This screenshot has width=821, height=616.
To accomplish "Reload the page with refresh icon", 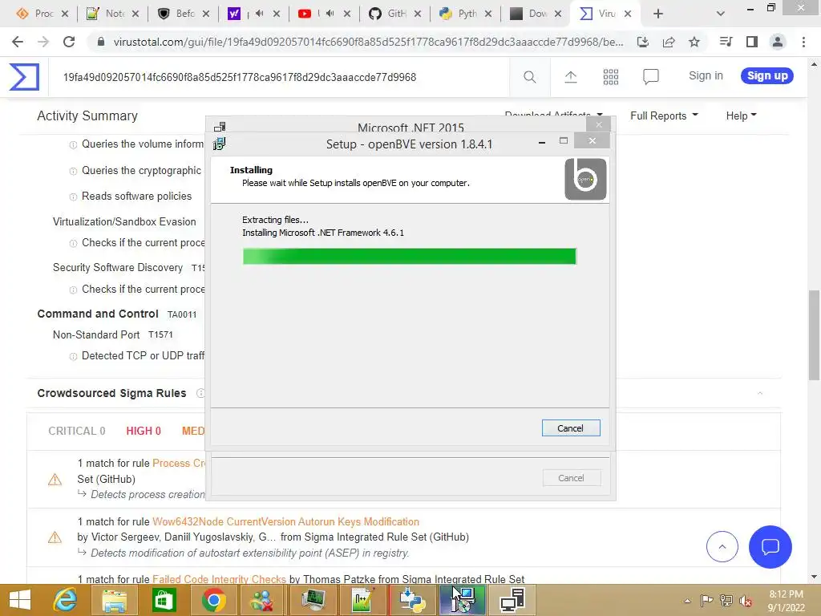I will point(69,42).
